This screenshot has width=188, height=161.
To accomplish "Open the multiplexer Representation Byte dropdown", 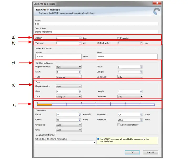I will [69, 67].
